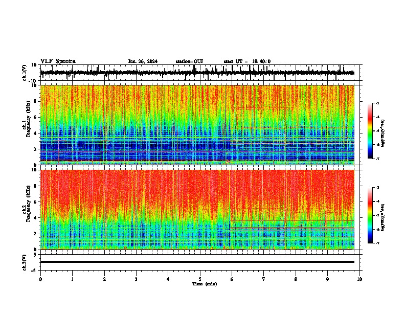Click the ch.1 color bar log(PSD) units label
This screenshot has width=405, height=313.
pos(382,133)
